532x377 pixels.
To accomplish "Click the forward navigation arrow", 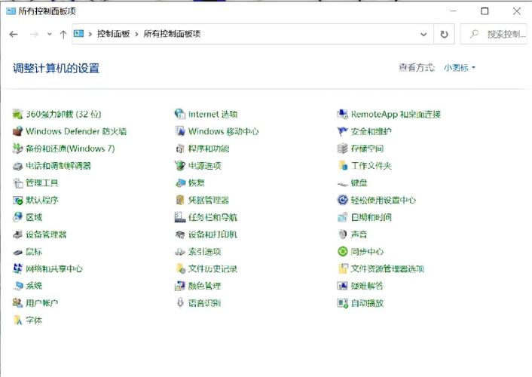I will 34,34.
